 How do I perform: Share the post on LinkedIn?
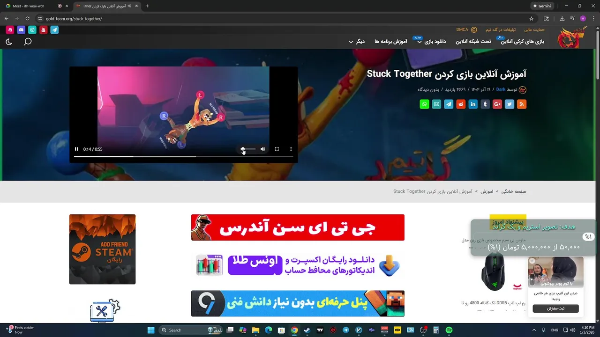click(x=473, y=104)
